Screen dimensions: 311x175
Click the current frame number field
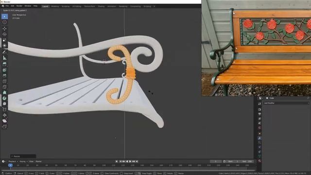pos(216,161)
